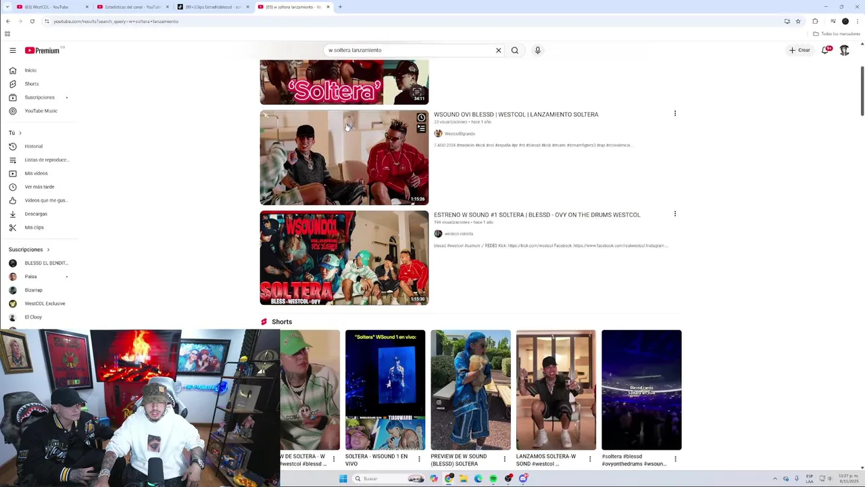The width and height of the screenshot is (865, 487).
Task: Reload the page
Action: (x=32, y=21)
